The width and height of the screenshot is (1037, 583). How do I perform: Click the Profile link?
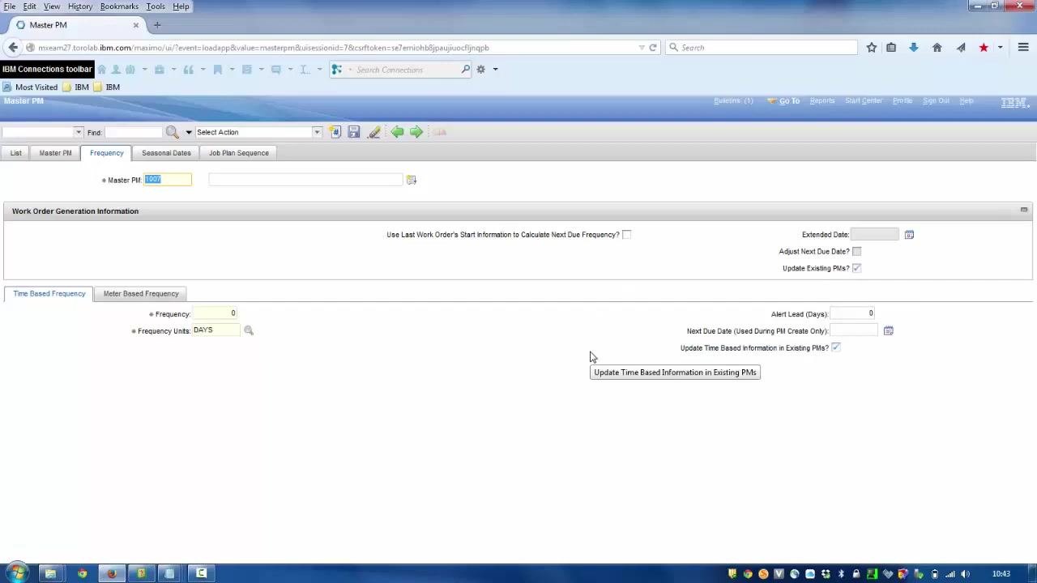(903, 101)
